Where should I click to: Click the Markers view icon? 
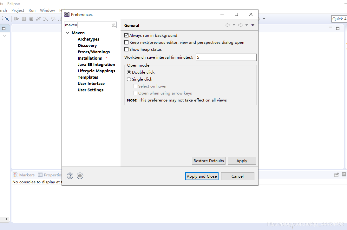(x=15, y=175)
